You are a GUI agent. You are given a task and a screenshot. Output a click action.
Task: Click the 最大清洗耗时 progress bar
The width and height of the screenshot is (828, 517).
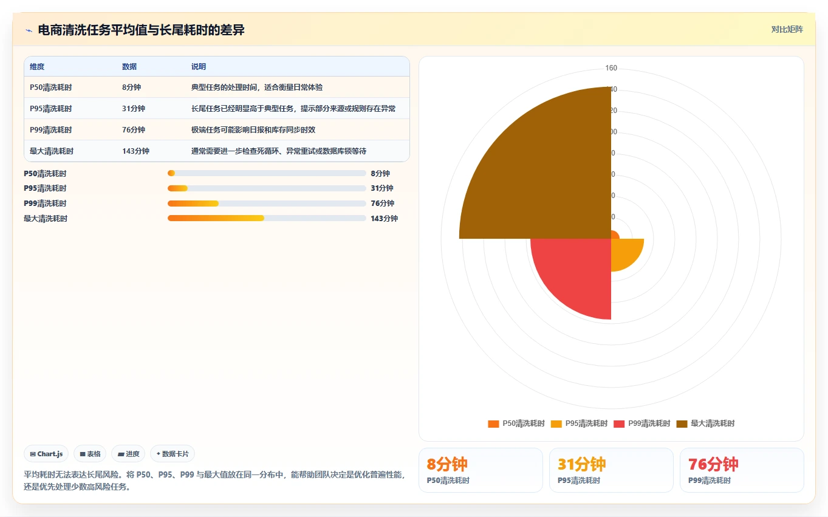pyautogui.click(x=267, y=218)
